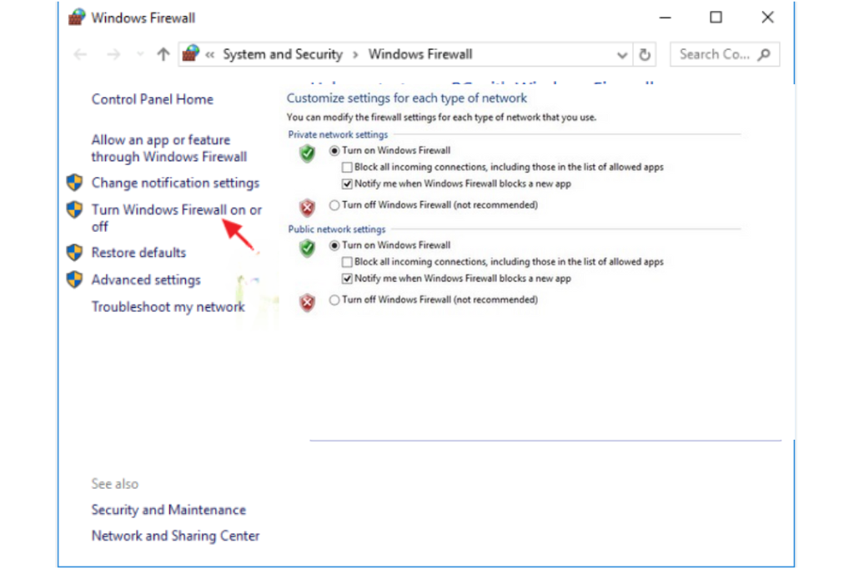Screen dimensions: 854x569
Task: Select Turn off Windows Firewall under Public settings
Action: [x=334, y=299]
